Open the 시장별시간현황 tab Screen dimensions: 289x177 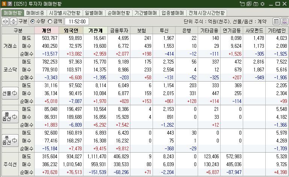pos(65,13)
